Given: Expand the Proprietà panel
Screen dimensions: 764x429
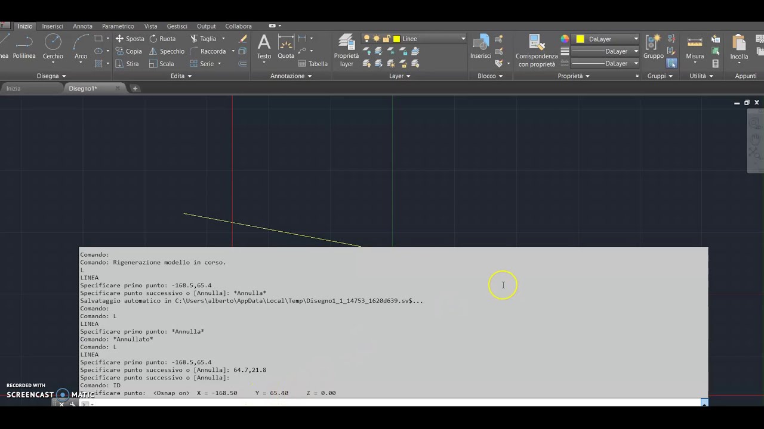Looking at the screenshot, I should click(574, 76).
